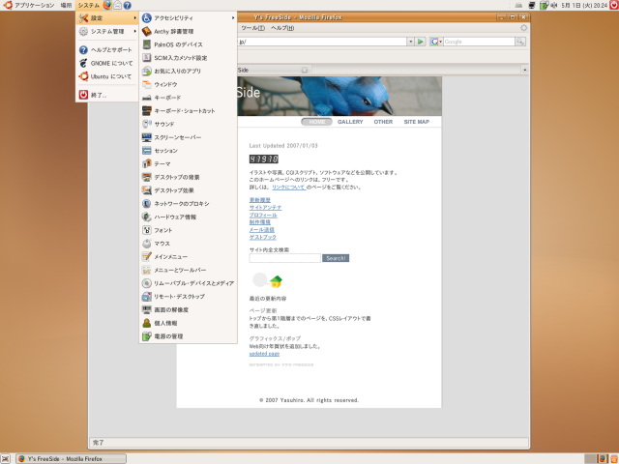Click the red power icon at panel's right end

click(611, 6)
